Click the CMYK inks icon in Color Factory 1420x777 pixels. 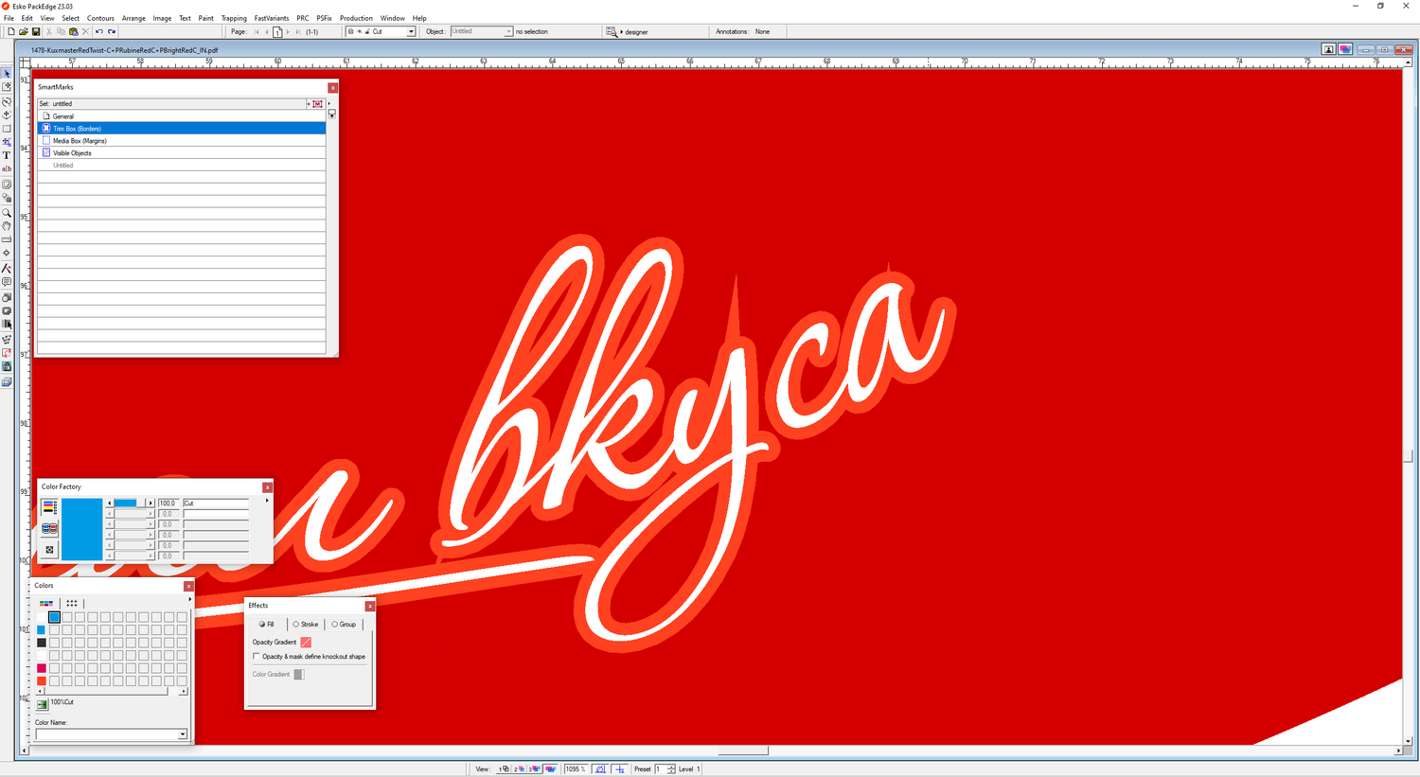[49, 507]
